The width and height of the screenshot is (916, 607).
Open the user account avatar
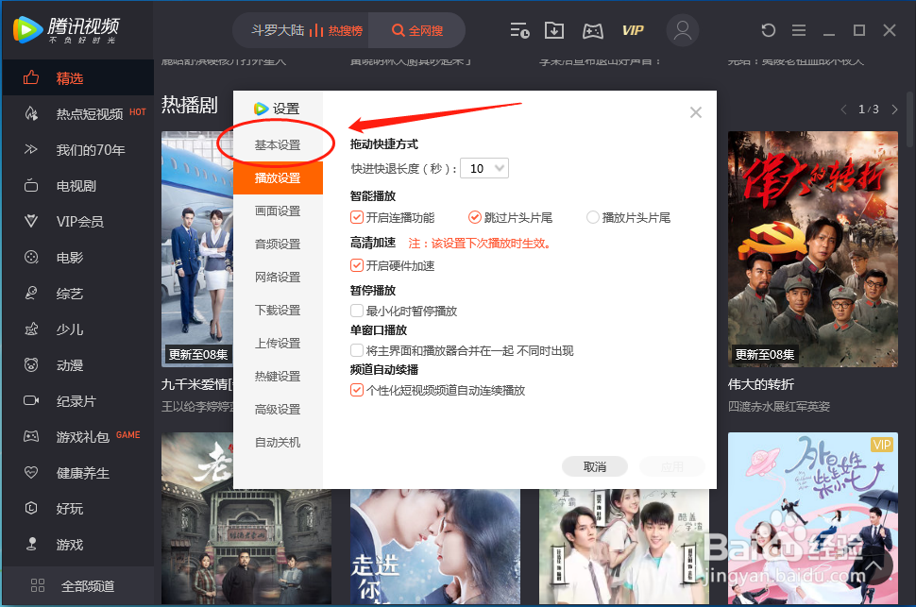[x=683, y=30]
